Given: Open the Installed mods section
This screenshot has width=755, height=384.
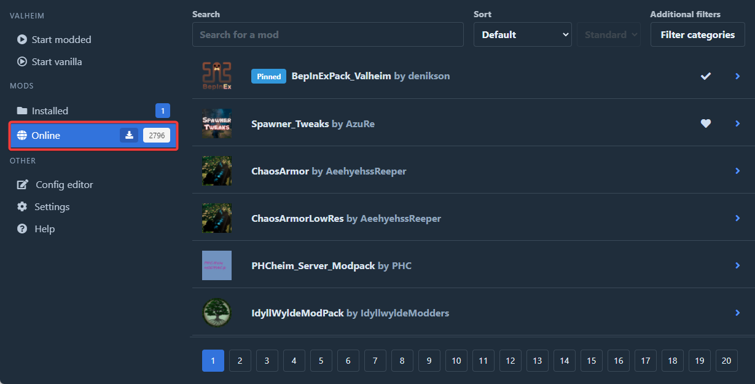Looking at the screenshot, I should tap(93, 111).
